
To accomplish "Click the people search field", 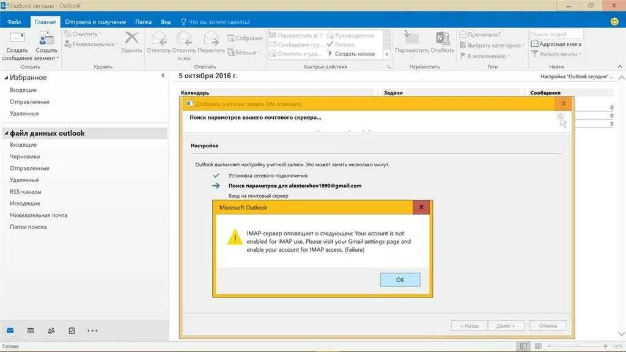I will 556,34.
